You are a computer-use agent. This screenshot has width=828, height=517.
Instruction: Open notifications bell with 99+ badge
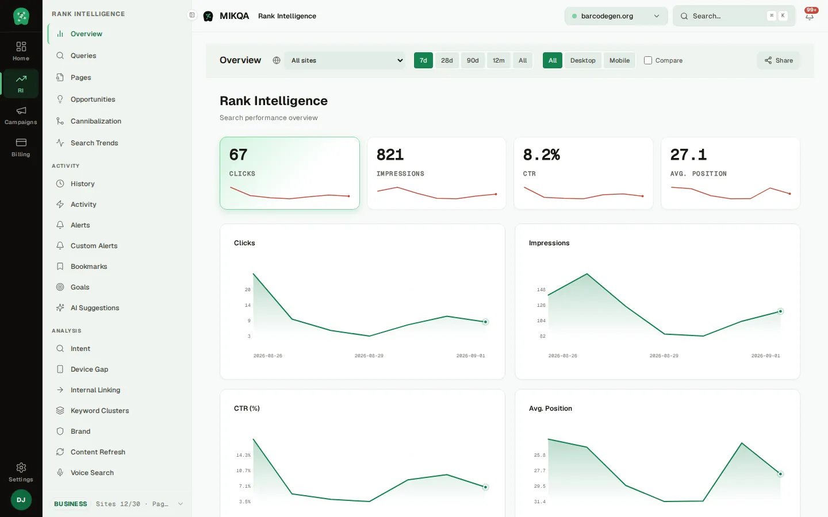tap(810, 16)
